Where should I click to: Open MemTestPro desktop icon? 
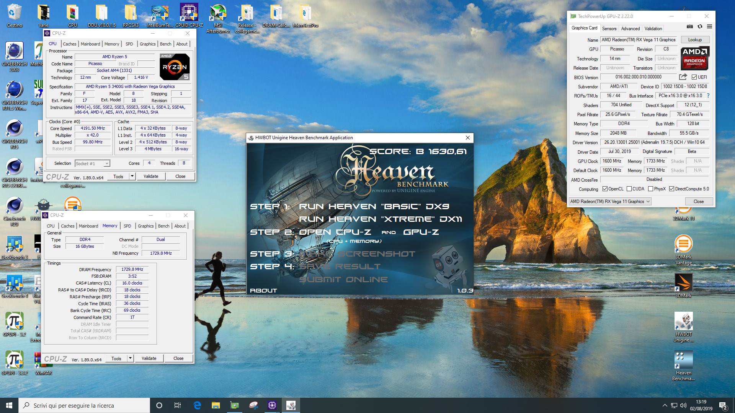pyautogui.click(x=305, y=15)
